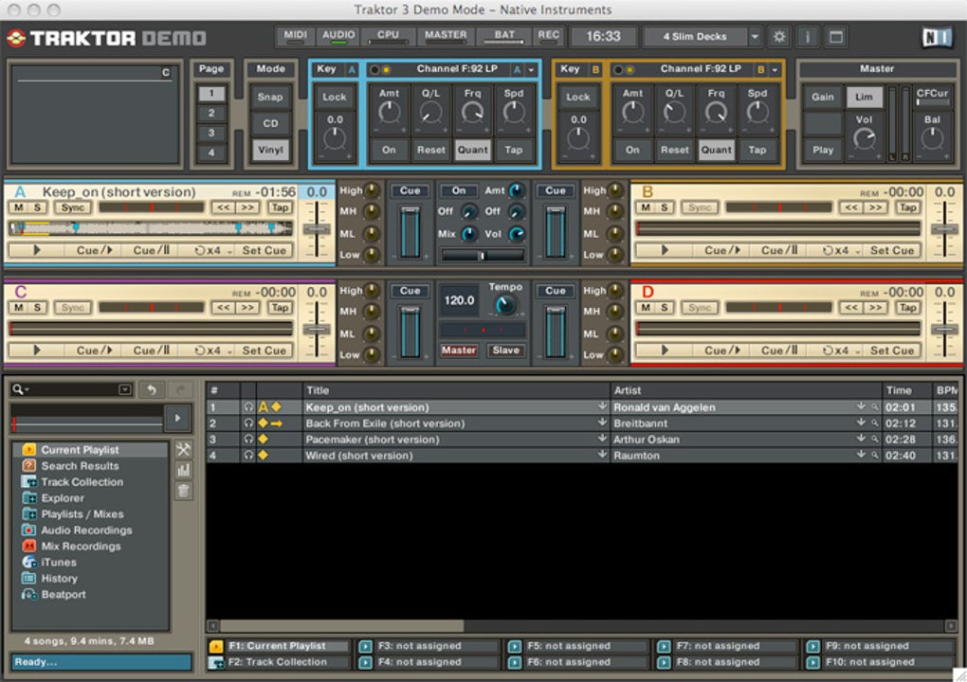
Task: Enable Vinyl mode
Action: (270, 150)
